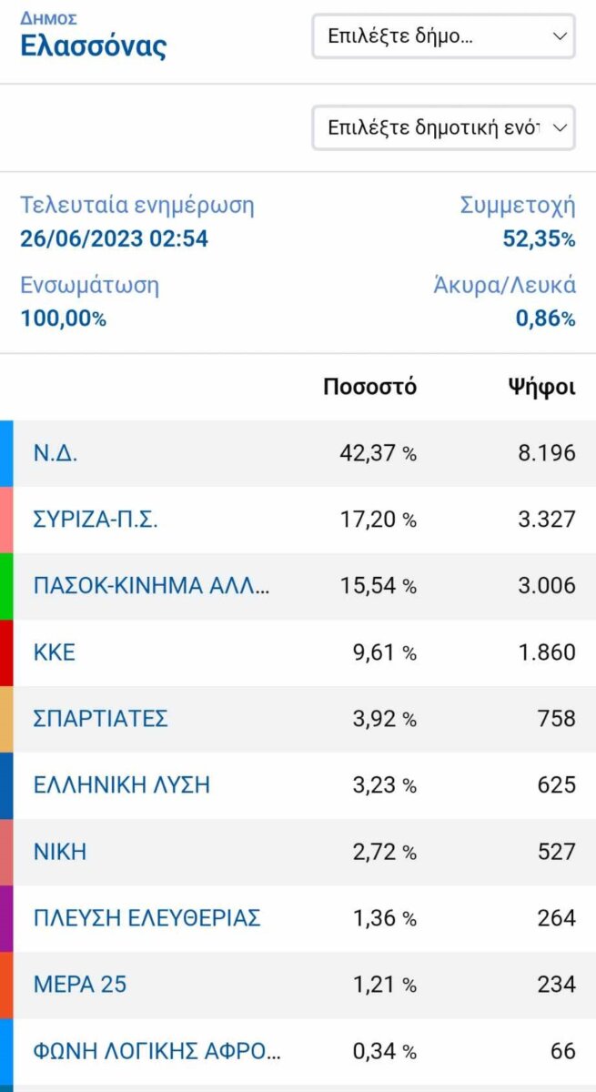This screenshot has width=596, height=1092.
Task: Expand the 'Επιλέξτε δημοτική ενότητα' dropdown
Action: (443, 127)
